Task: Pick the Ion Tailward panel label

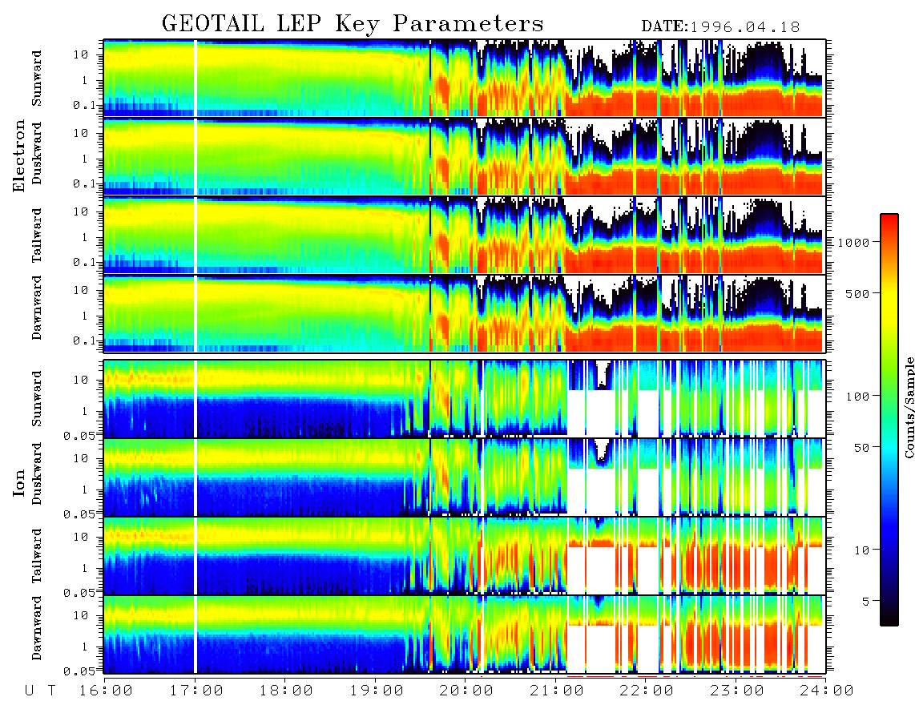Action: pyautogui.click(x=37, y=556)
